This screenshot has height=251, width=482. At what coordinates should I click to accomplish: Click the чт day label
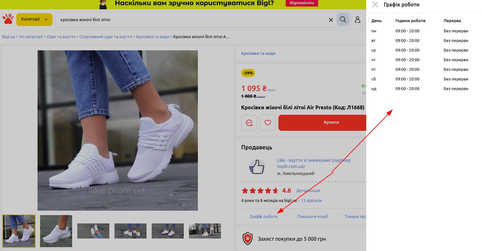tap(374, 60)
